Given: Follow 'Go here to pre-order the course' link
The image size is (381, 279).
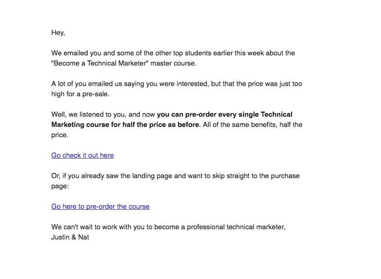Looking at the screenshot, I should tap(100, 206).
